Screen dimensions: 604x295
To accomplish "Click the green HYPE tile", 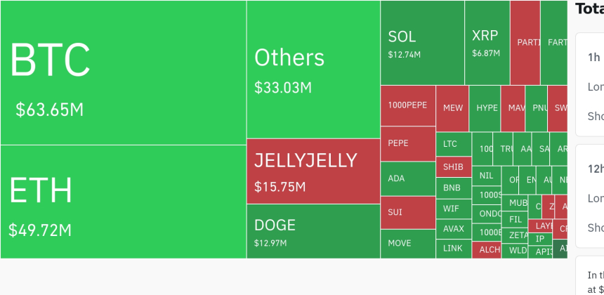I will 485,108.
